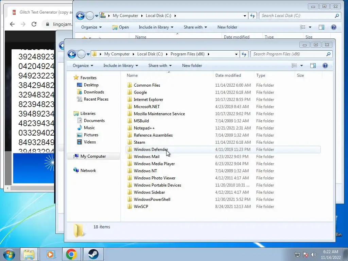
Task: Click New folder in Local Disk window
Action: click(227, 27)
